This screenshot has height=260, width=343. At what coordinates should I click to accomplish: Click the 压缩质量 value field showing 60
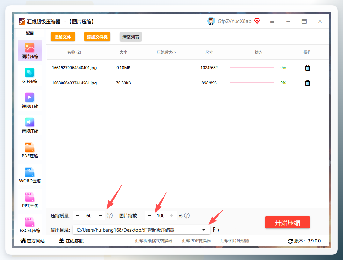click(x=89, y=216)
